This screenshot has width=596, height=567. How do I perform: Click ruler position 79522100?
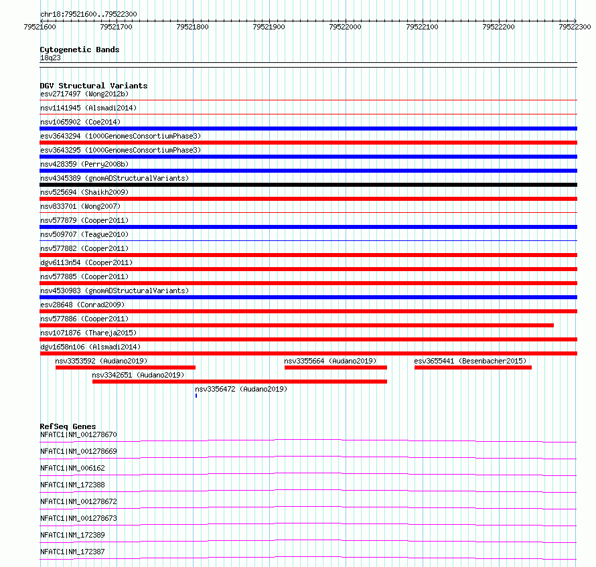tap(423, 27)
